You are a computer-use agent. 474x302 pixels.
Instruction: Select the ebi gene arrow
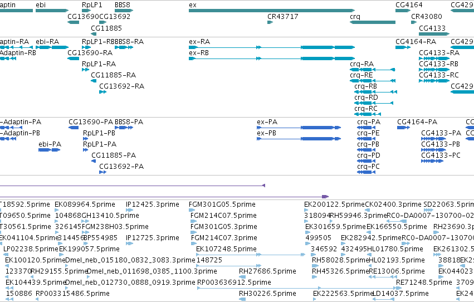point(52,11)
